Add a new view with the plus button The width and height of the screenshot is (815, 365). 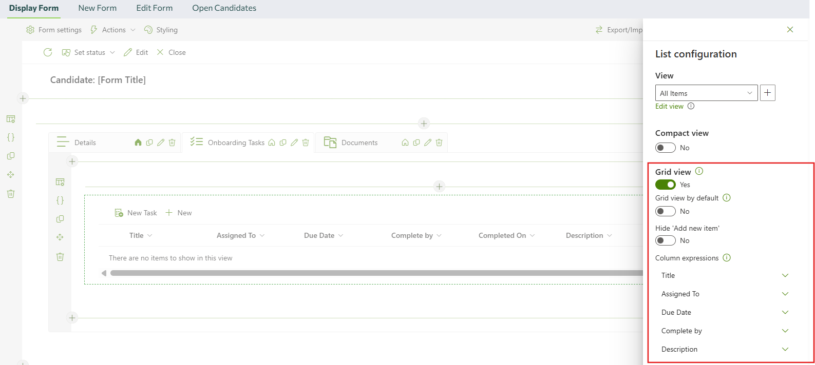(768, 93)
